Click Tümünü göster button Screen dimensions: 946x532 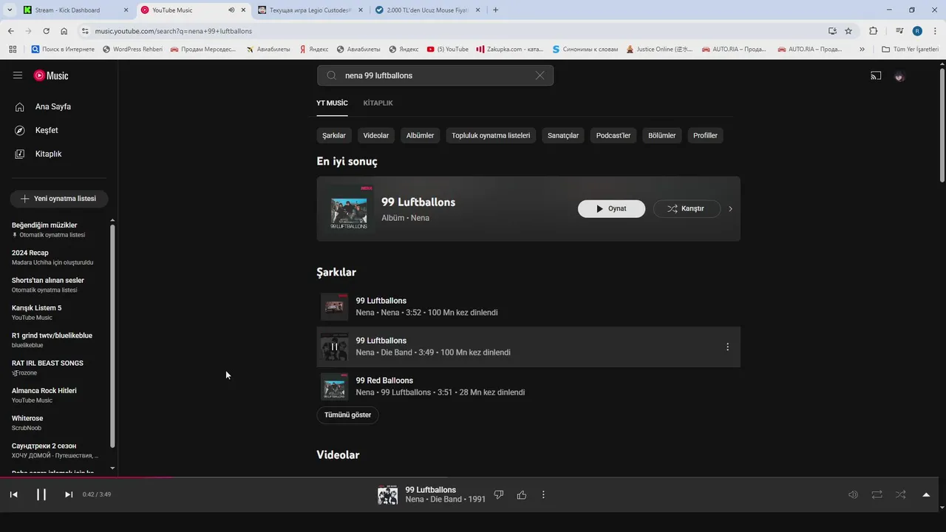[x=347, y=415]
